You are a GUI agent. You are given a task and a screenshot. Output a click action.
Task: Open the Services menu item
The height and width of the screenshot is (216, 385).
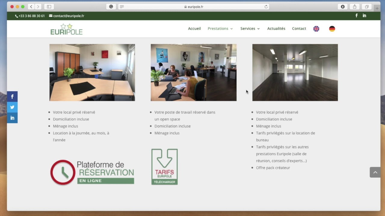tap(248, 28)
